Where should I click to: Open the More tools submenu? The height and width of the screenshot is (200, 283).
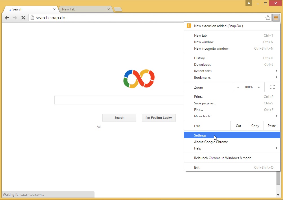pyautogui.click(x=202, y=116)
